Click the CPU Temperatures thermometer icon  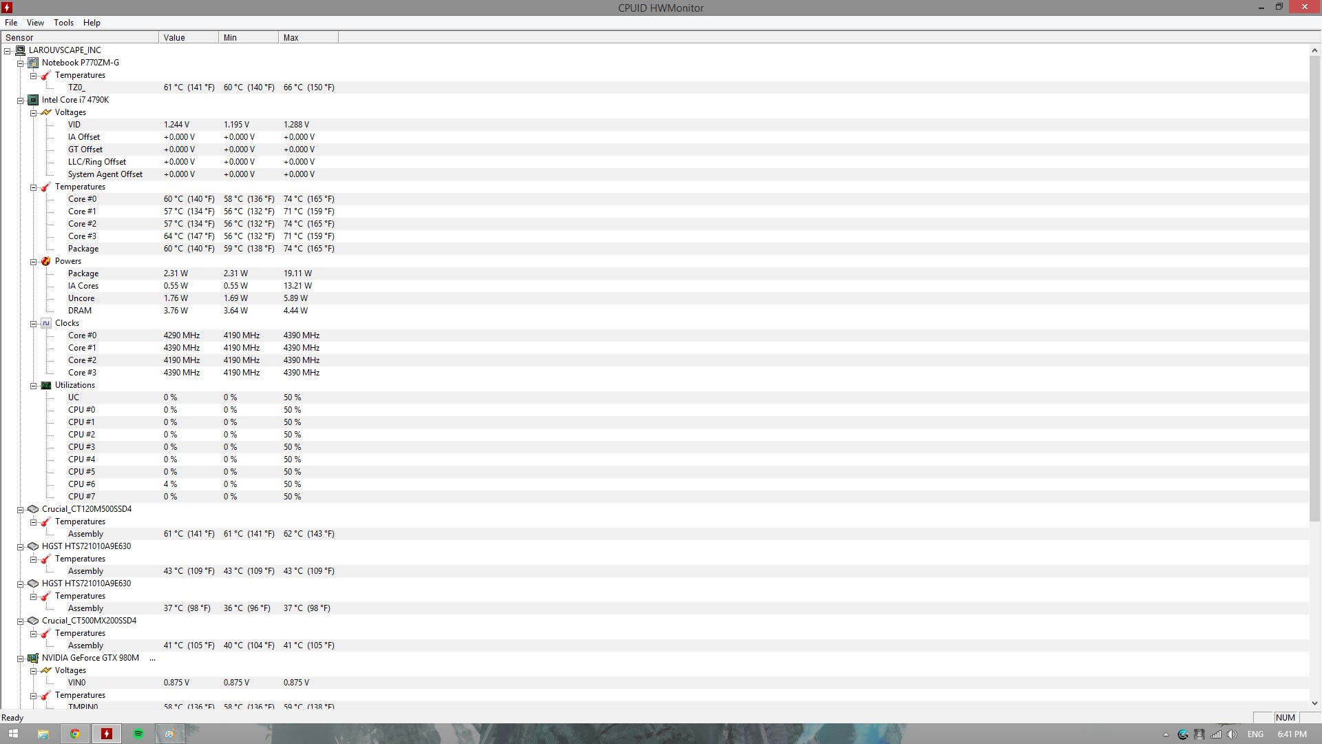point(46,187)
